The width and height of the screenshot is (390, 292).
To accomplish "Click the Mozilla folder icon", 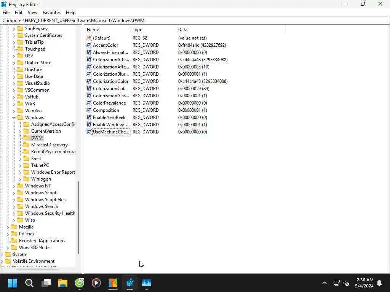I will click(14, 227).
